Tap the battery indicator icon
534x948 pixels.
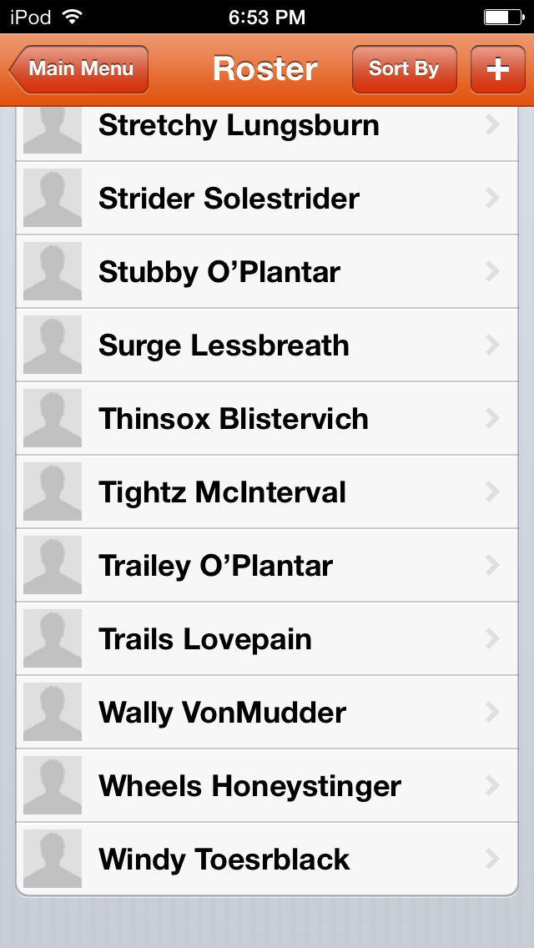click(x=503, y=17)
